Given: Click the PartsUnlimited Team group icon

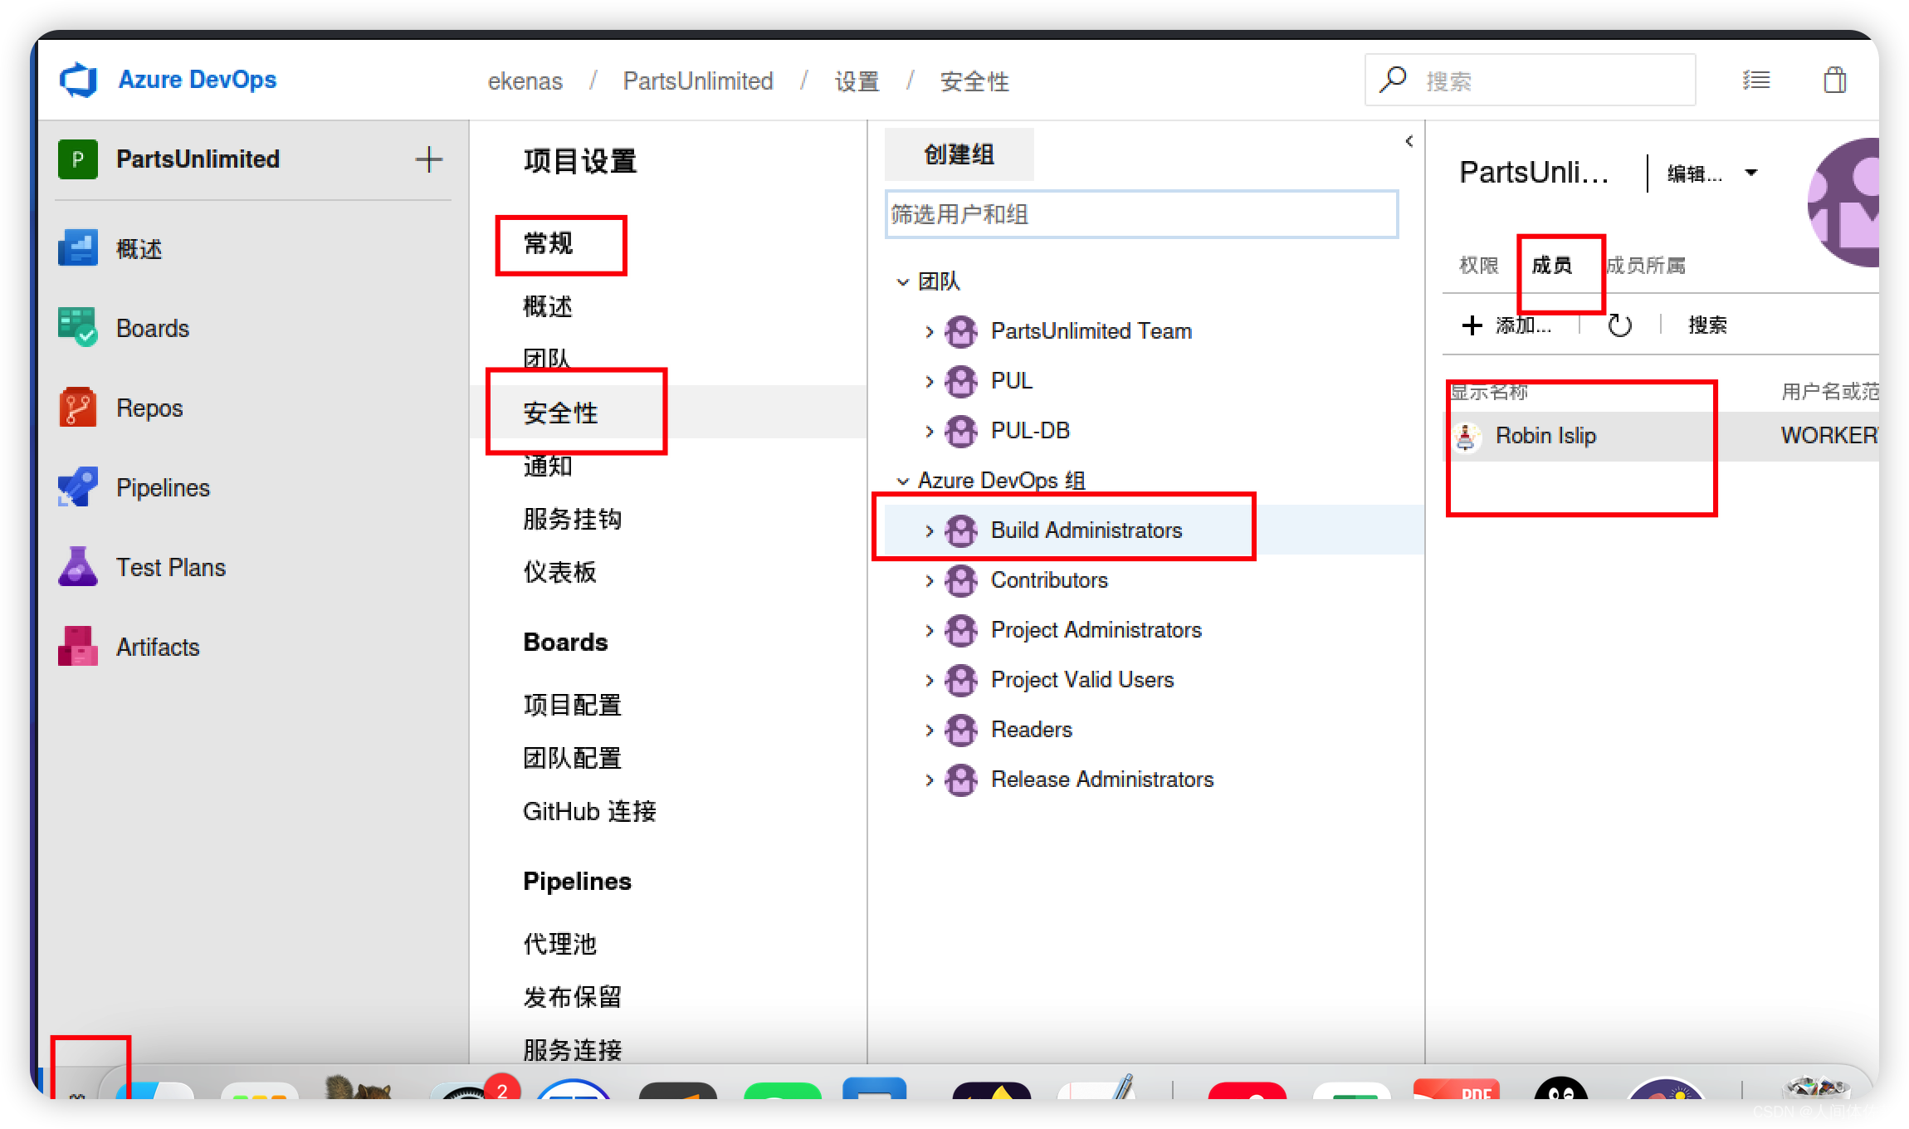Looking at the screenshot, I should click(961, 331).
